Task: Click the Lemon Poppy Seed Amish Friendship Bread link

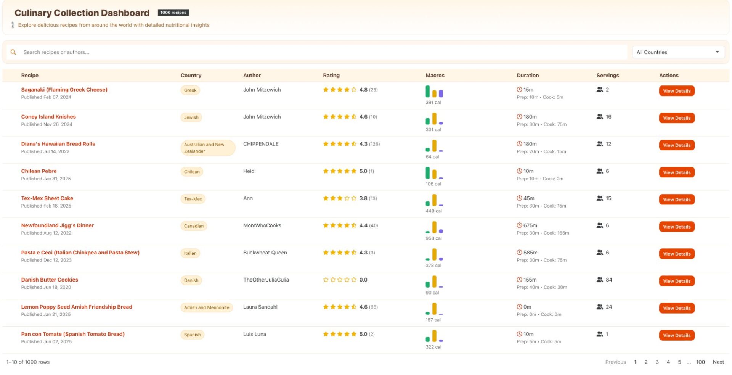Action: [x=77, y=307]
